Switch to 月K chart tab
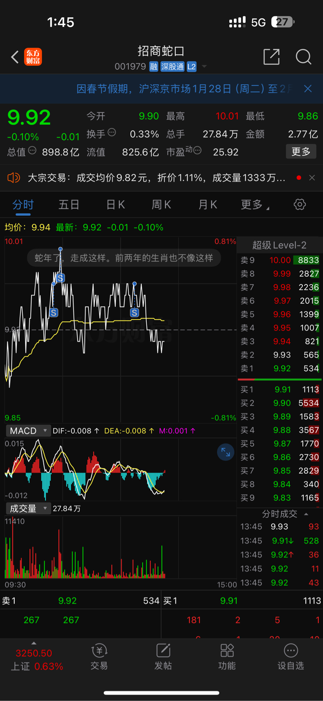Image resolution: width=323 pixels, height=701 pixels. point(207,205)
